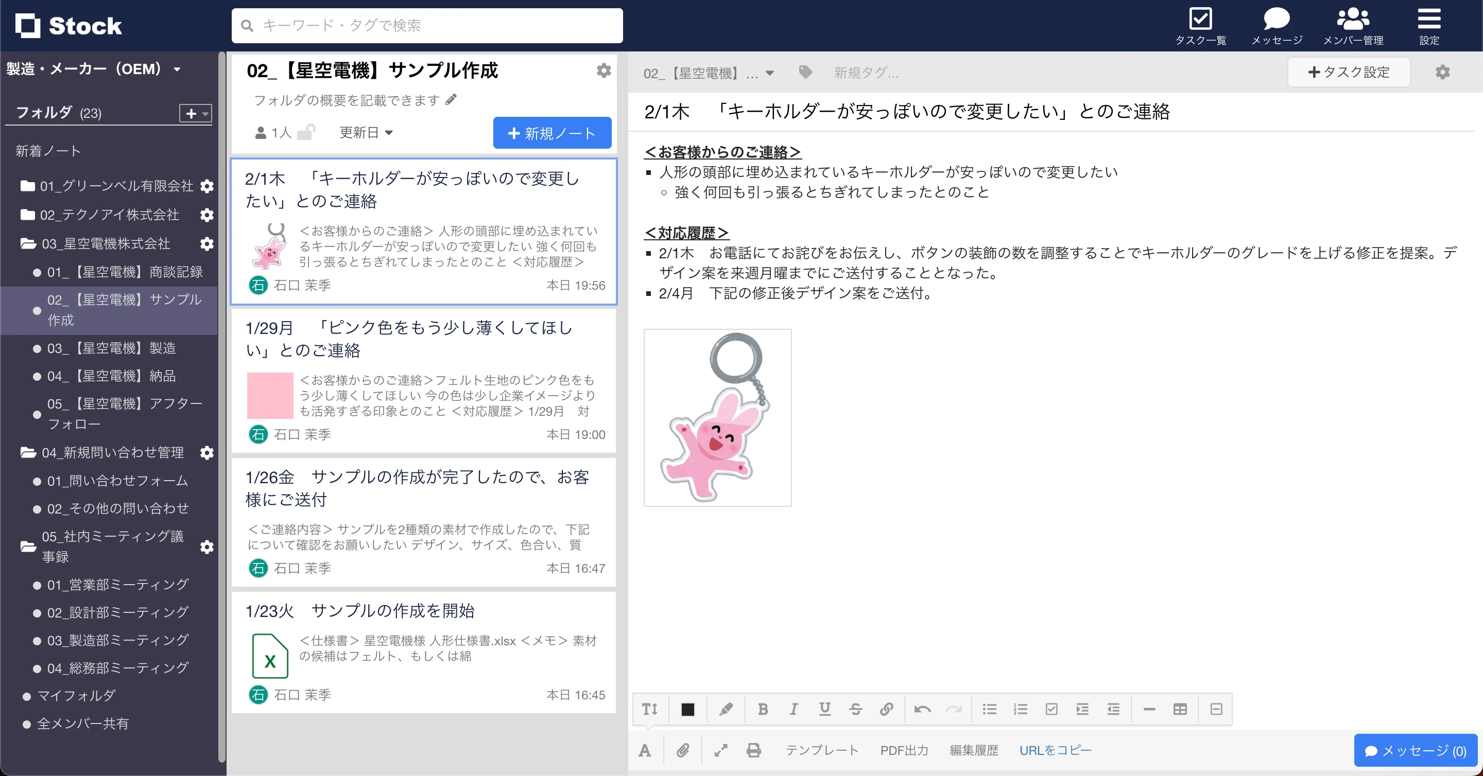The width and height of the screenshot is (1483, 776).
Task: Toggle bulleted list formatting
Action: point(990,709)
